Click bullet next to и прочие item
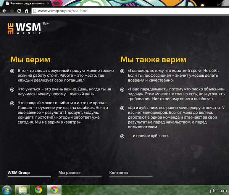 (122, 136)
